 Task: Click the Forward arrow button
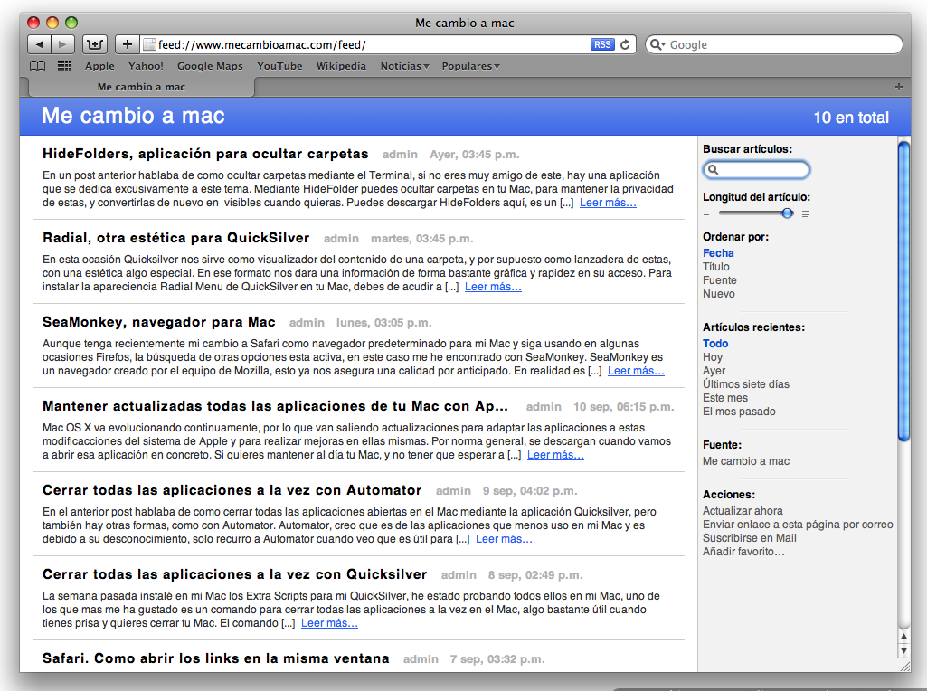pos(62,44)
